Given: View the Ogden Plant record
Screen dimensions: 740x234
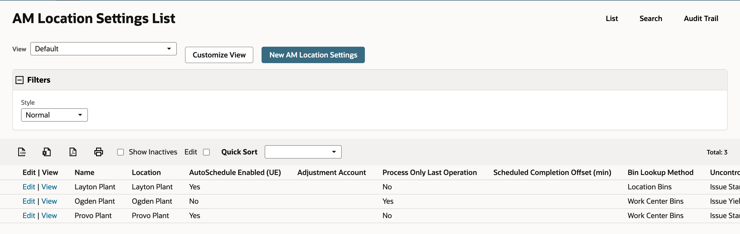Looking at the screenshot, I should click(49, 201).
